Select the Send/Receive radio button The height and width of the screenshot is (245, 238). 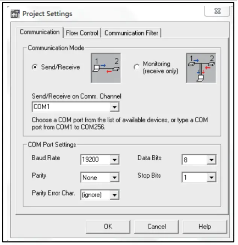(x=35, y=68)
